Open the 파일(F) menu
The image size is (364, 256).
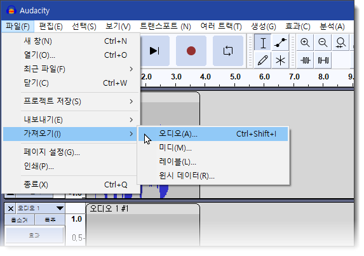click(x=18, y=27)
